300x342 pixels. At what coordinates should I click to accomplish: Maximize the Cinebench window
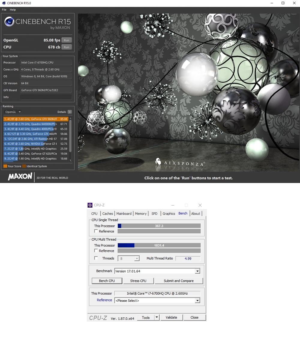(x=283, y=3)
